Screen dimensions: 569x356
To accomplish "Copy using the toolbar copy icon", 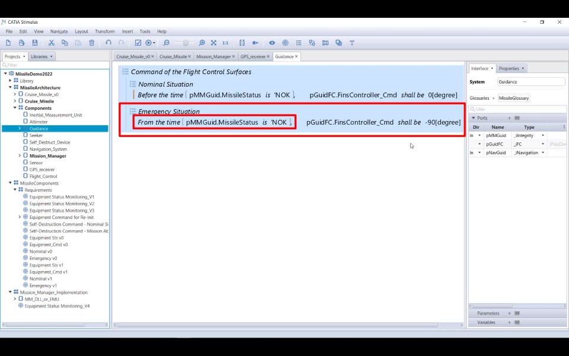I will 65,43.
